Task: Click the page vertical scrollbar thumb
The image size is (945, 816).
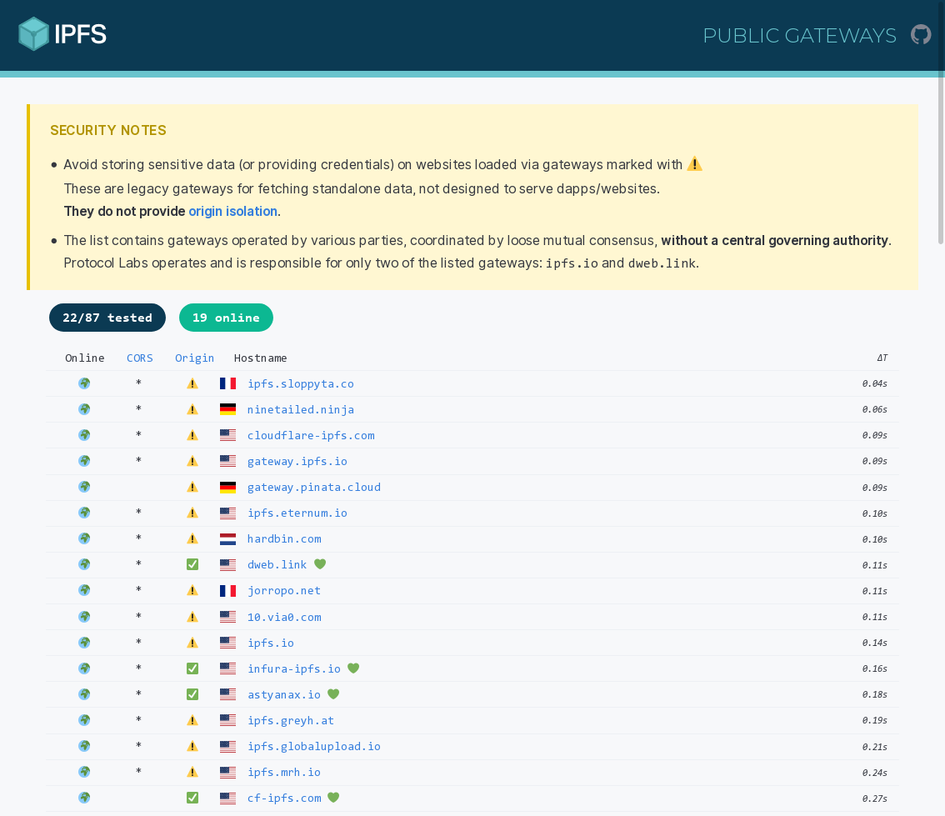Action: click(941, 122)
